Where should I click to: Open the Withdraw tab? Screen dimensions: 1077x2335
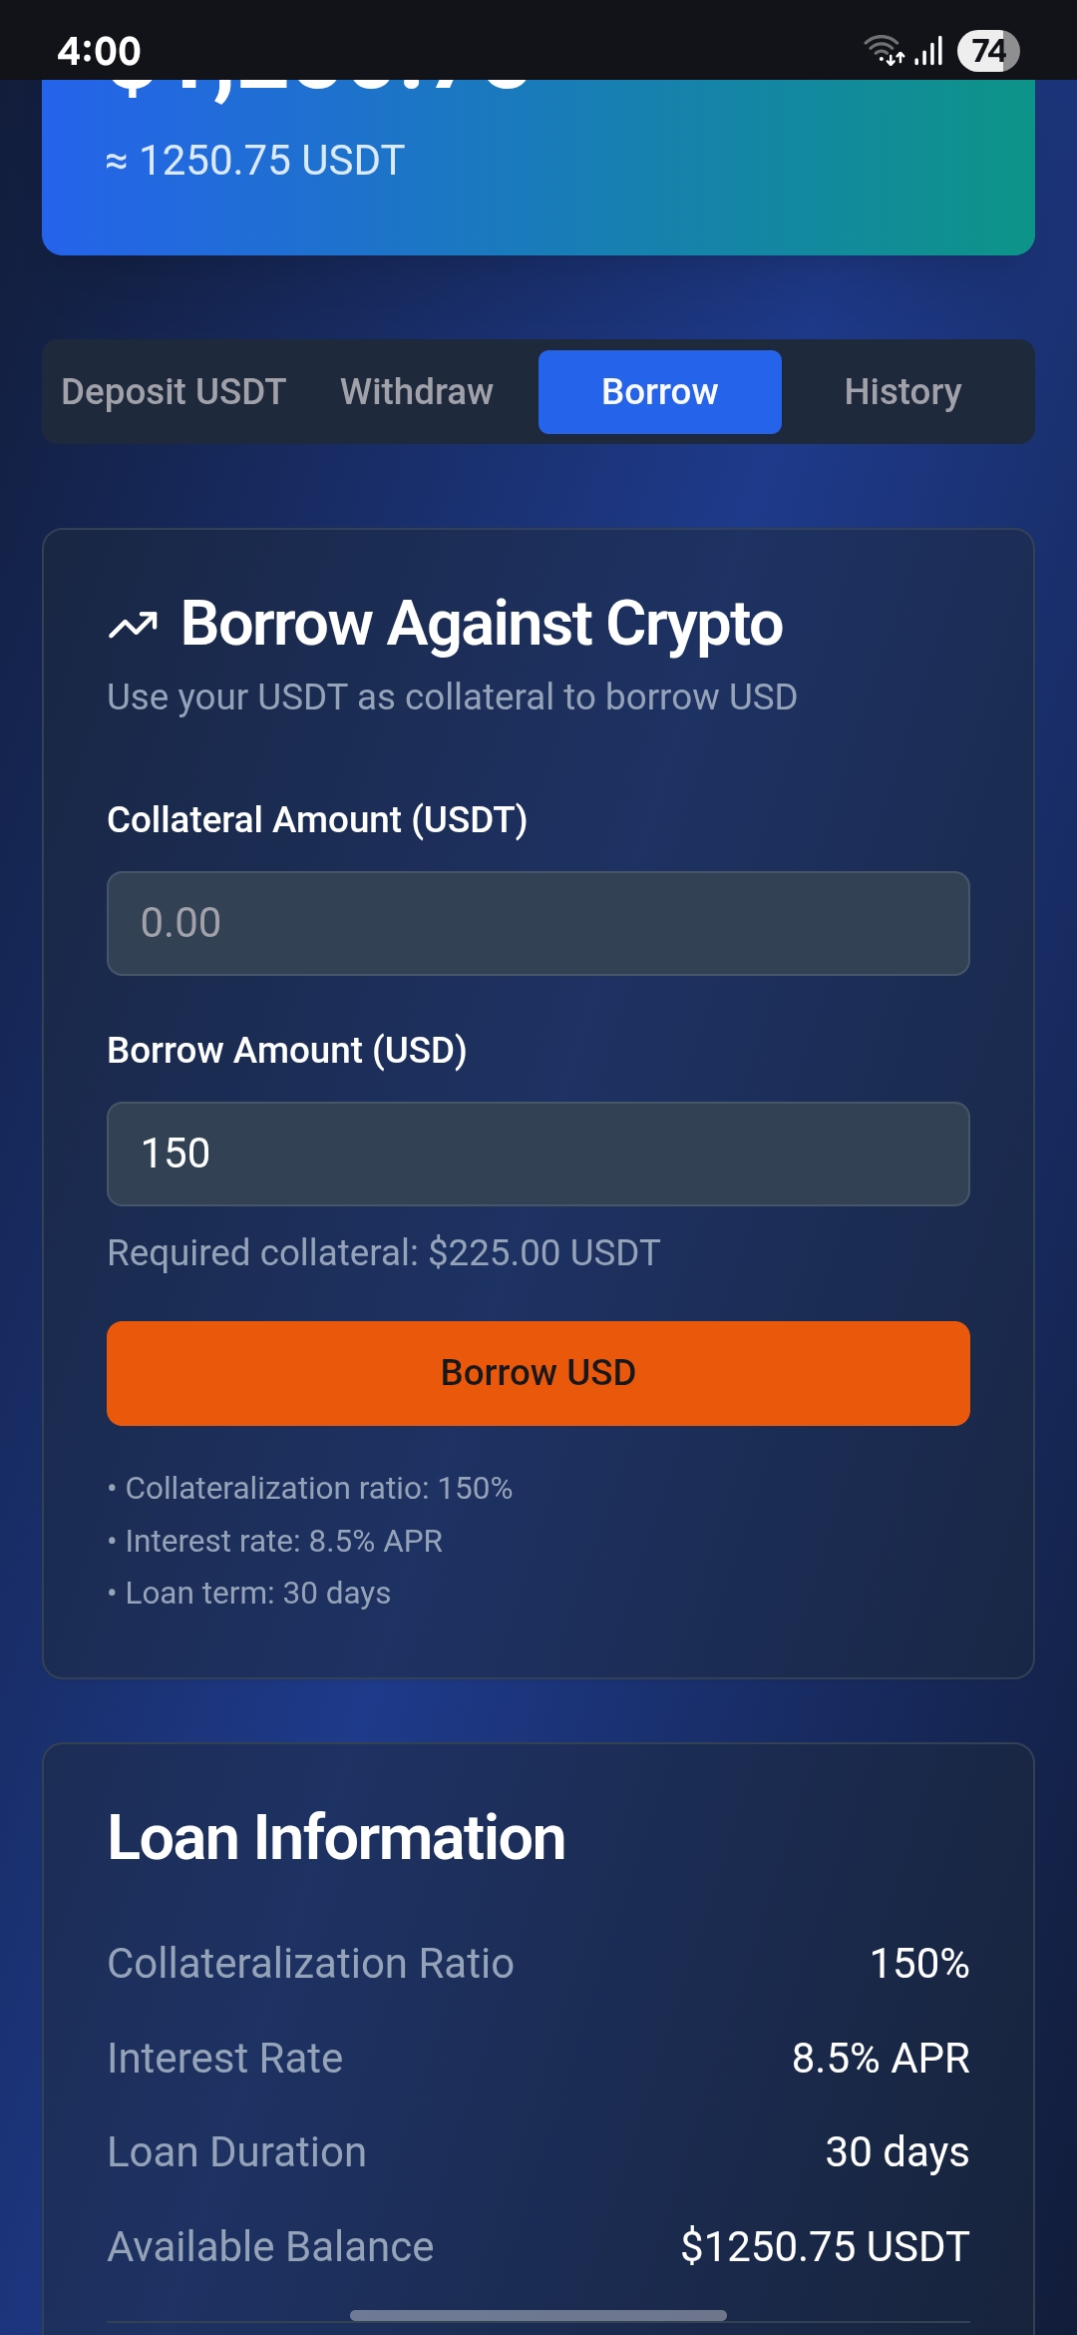pyautogui.click(x=417, y=392)
